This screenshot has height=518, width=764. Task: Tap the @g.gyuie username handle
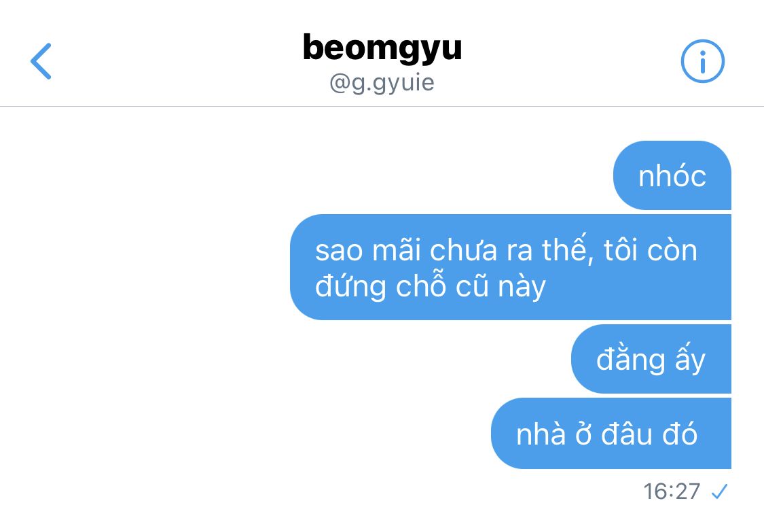point(382,82)
